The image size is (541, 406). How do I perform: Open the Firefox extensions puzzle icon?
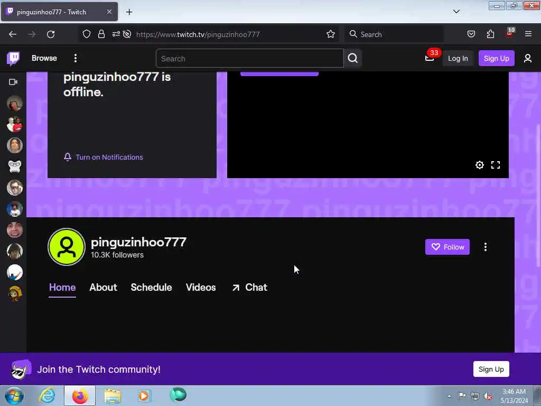[490, 34]
